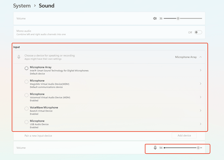This screenshot has width=224, height=160.
Task: Open USB Audio Device details chevron
Action: point(200,124)
